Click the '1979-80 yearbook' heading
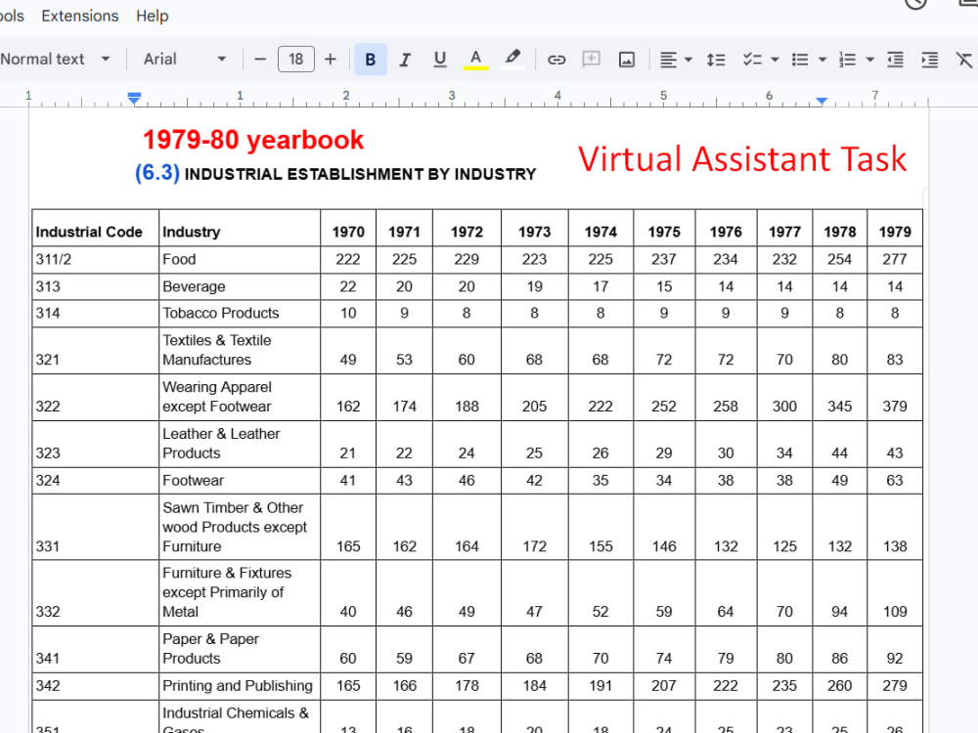Screen dimensions: 978x733 pyautogui.click(x=252, y=140)
